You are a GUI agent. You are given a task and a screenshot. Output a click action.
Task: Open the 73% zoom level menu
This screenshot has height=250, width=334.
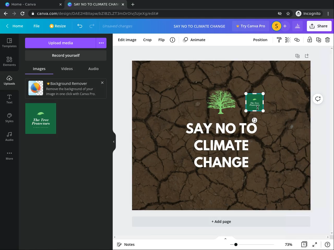point(288,245)
